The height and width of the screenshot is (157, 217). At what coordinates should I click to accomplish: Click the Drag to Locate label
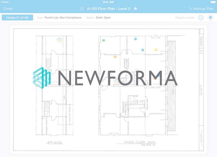184,17
